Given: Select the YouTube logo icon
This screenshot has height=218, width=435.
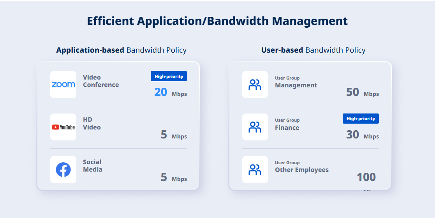Looking at the screenshot, I should pos(63,127).
